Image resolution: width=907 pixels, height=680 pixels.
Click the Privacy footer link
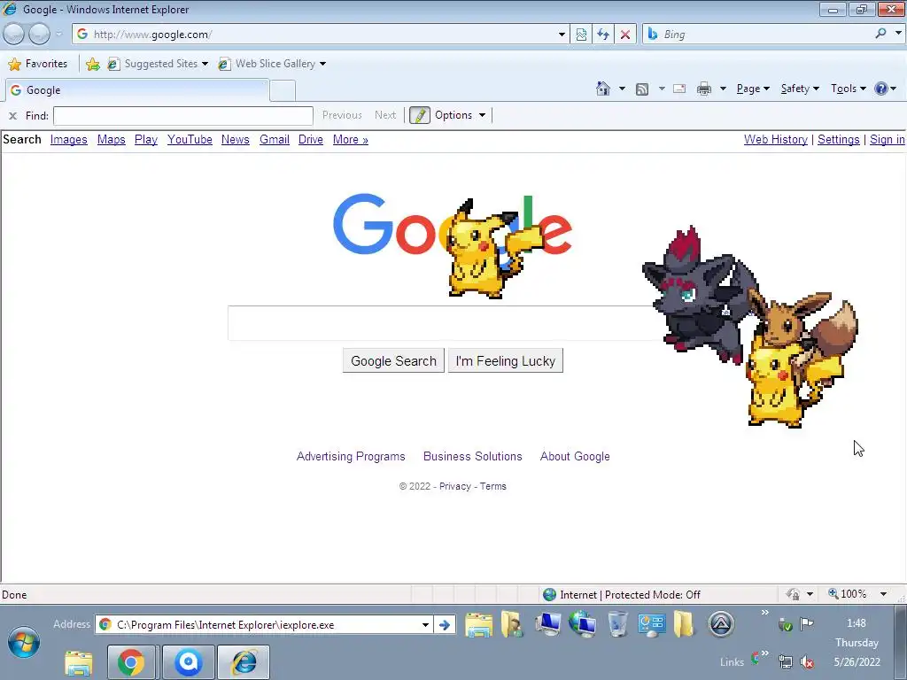(x=454, y=486)
